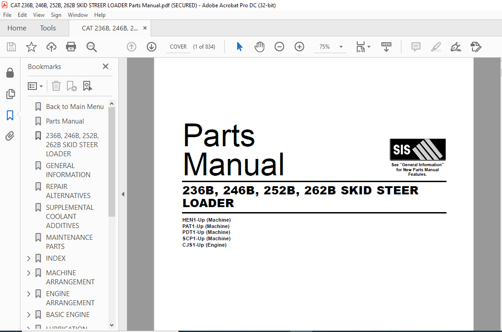Open the fit page scrolling options
Viewport: 502px width, 332px height.
click(363, 47)
